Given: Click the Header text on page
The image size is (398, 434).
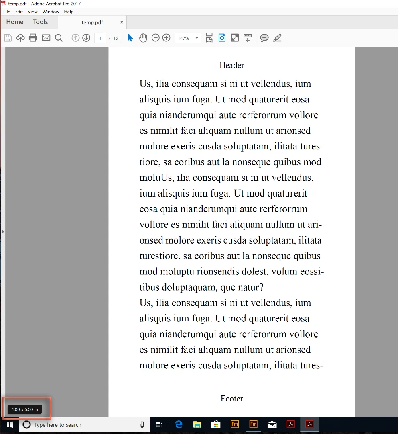Looking at the screenshot, I should [231, 65].
